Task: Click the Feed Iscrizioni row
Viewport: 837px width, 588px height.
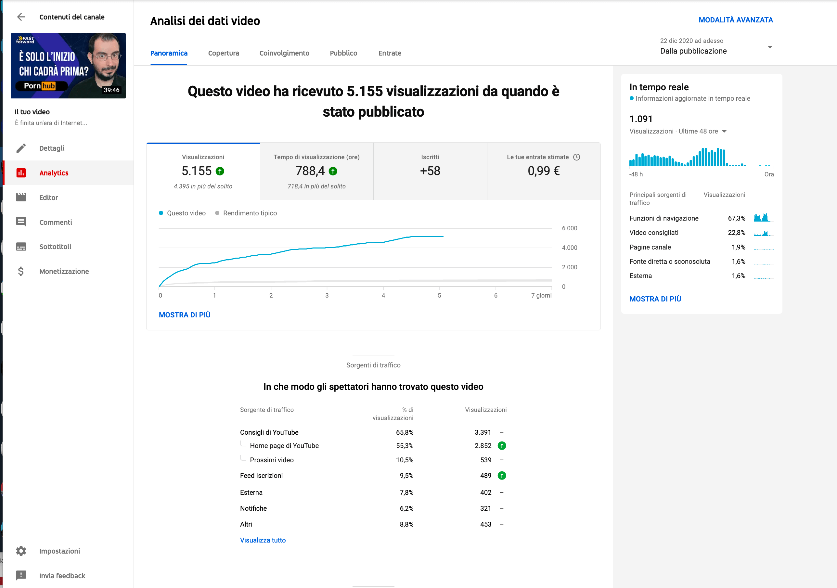Action: 373,475
